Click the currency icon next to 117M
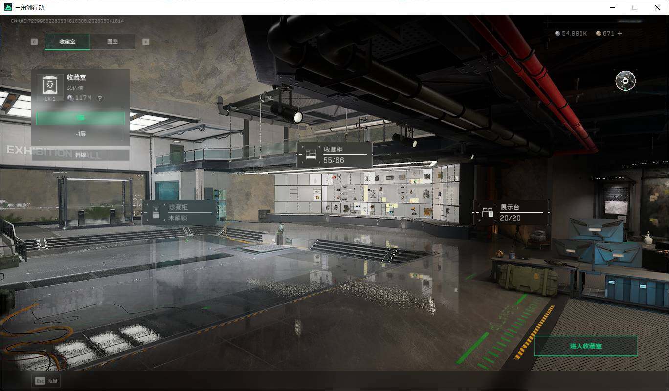The width and height of the screenshot is (669, 391). 70,98
